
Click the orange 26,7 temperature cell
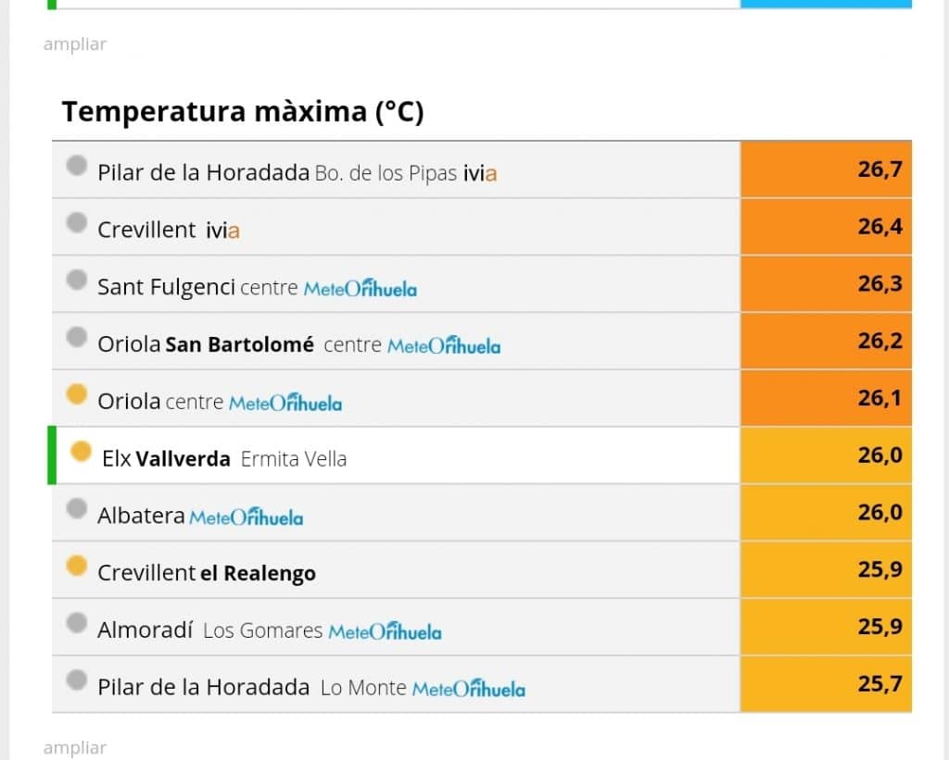click(826, 169)
